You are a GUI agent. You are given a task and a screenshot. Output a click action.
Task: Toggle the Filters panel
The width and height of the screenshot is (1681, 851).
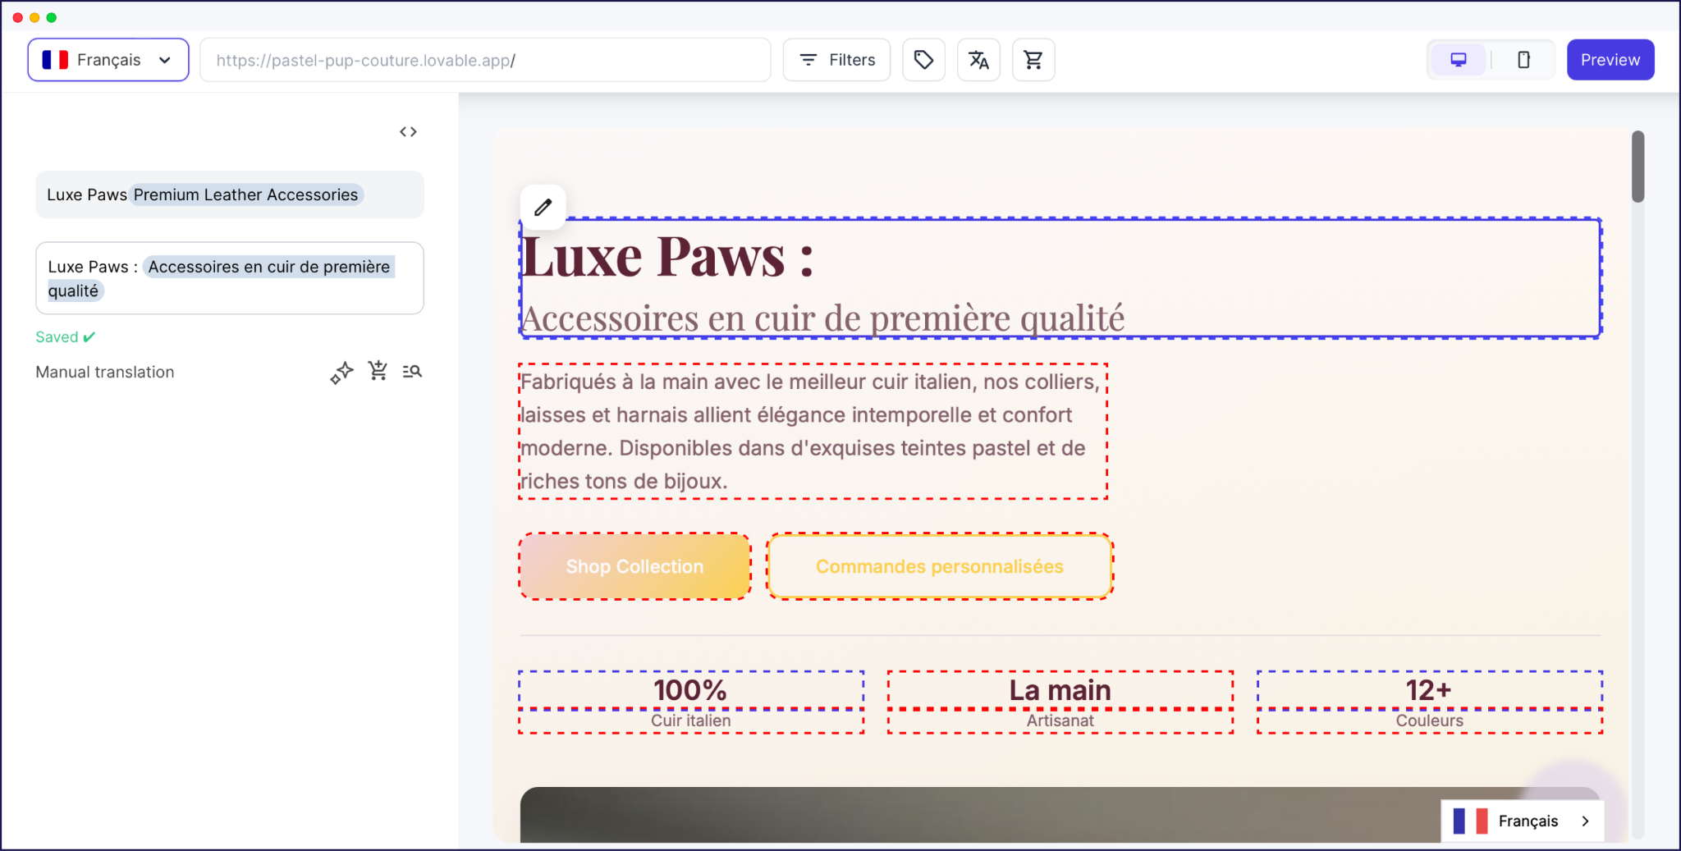coord(836,59)
